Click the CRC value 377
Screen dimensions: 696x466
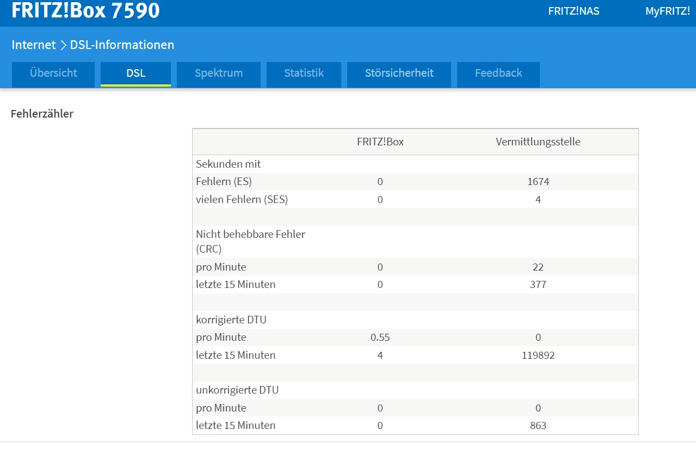click(538, 284)
